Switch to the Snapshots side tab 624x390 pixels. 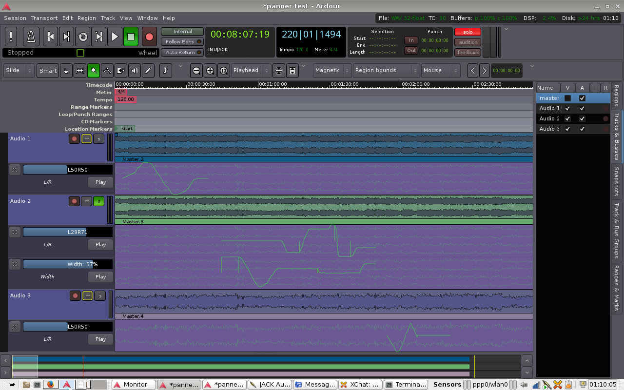point(616,181)
